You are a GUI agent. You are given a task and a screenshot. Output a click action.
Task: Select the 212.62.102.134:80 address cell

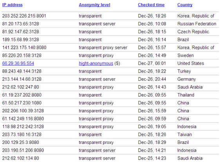click(x=21, y=158)
